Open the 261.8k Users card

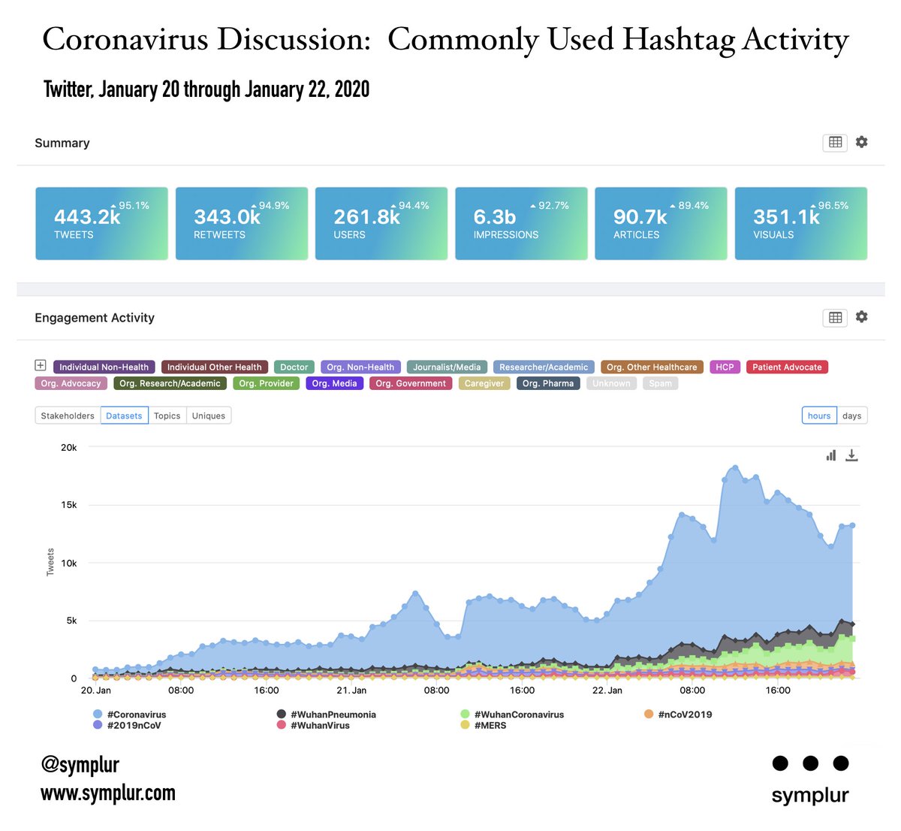click(381, 224)
